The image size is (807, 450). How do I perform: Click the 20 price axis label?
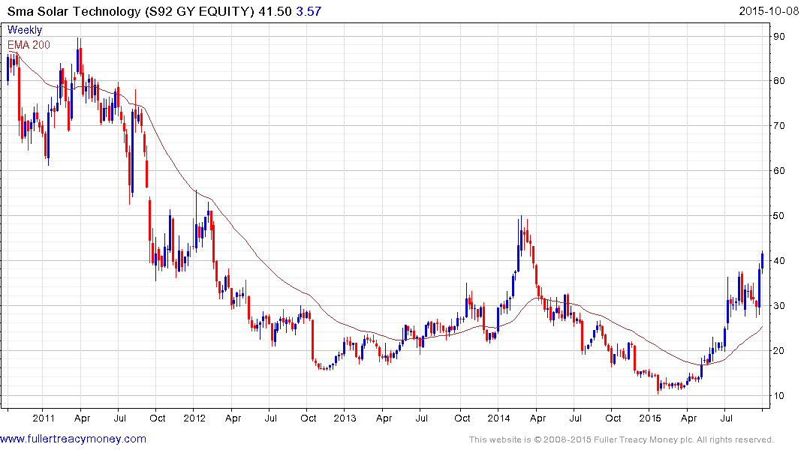point(779,351)
